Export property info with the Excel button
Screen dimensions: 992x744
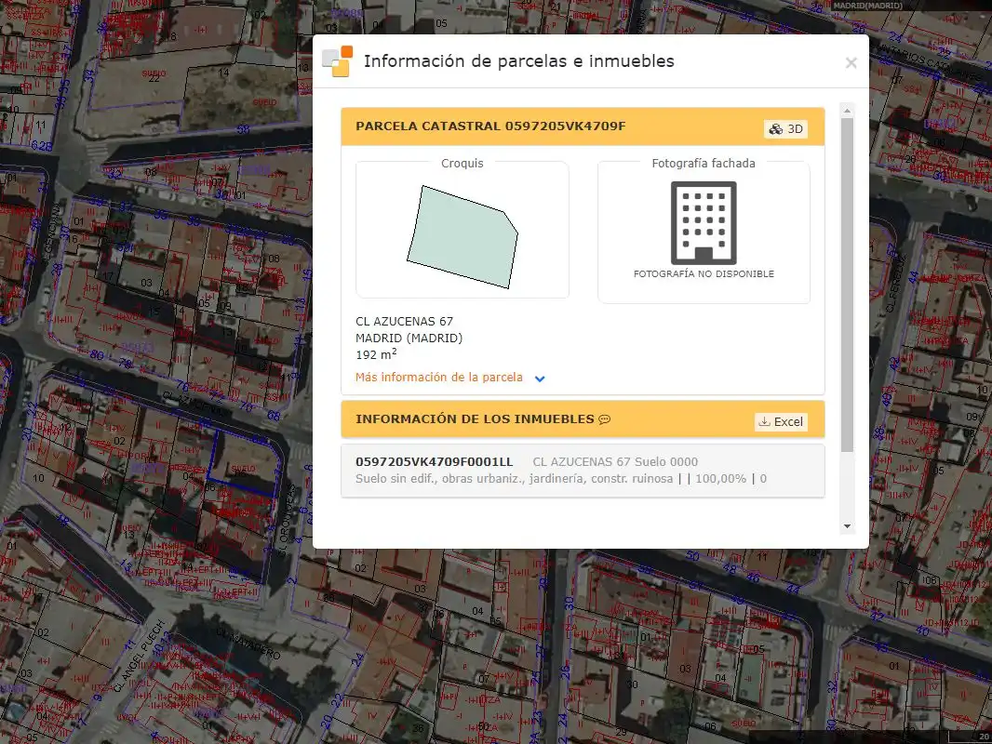point(781,421)
